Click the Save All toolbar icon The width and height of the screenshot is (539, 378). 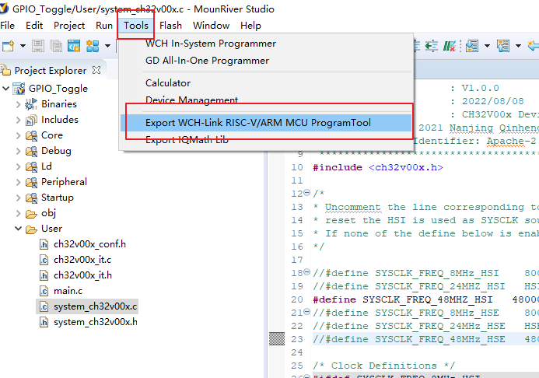(55, 47)
